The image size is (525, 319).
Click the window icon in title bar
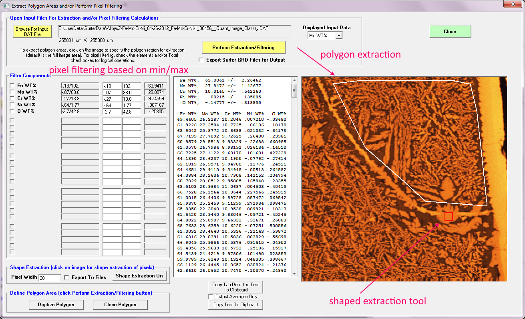pos(6,6)
